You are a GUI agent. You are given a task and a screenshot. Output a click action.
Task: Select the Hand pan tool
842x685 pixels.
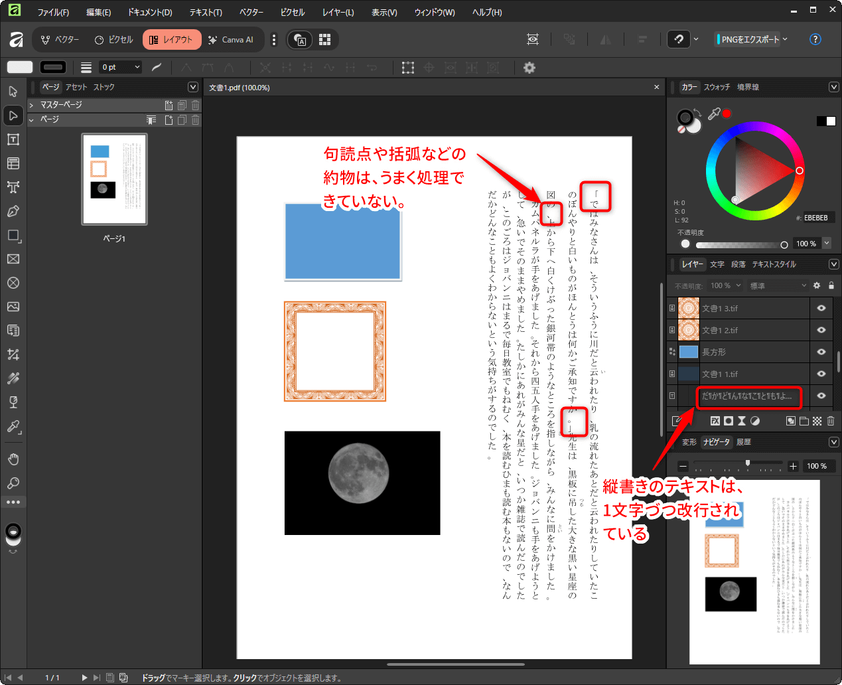13,459
